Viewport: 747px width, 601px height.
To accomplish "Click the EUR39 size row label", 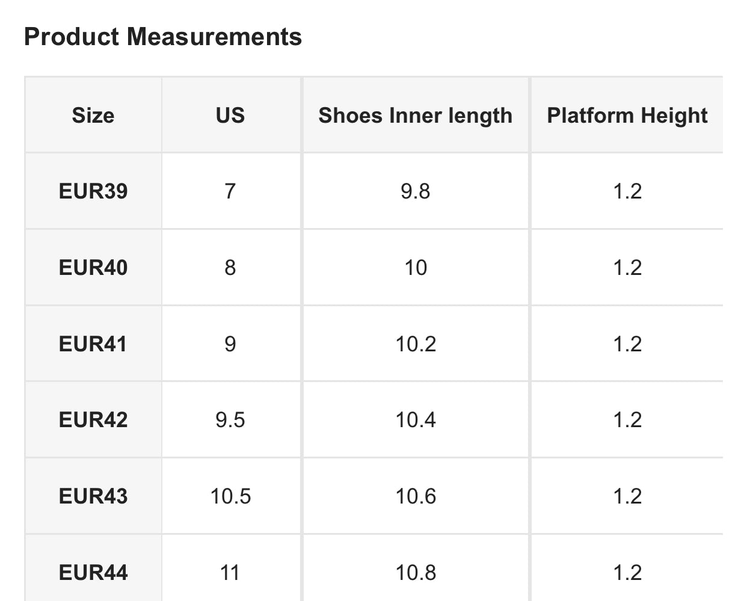I will 93,191.
